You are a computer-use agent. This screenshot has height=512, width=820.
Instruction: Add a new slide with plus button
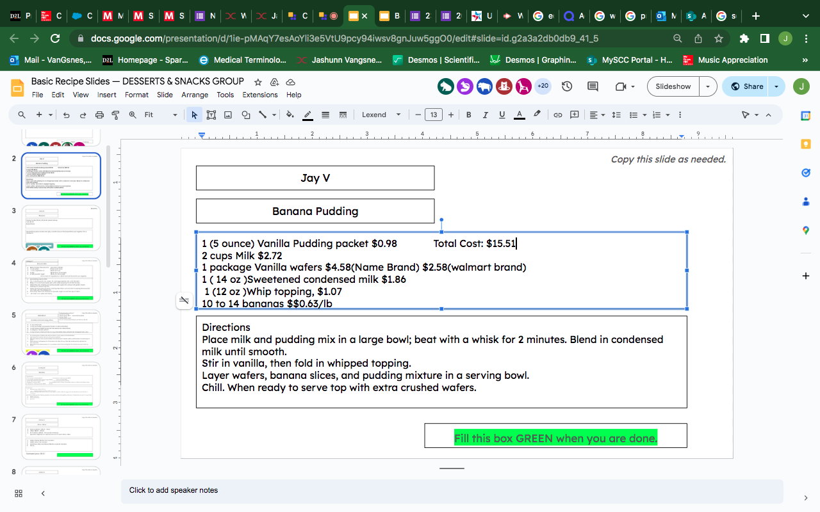pyautogui.click(x=40, y=115)
